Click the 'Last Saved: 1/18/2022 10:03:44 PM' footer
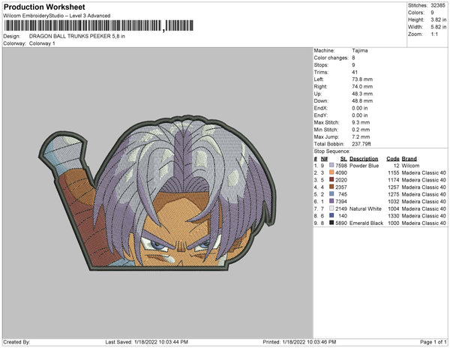Viewport: 450px width, 348px height. coord(147,342)
